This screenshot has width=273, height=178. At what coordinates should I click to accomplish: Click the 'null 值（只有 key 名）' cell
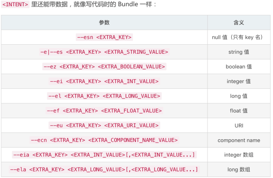coord(239,37)
